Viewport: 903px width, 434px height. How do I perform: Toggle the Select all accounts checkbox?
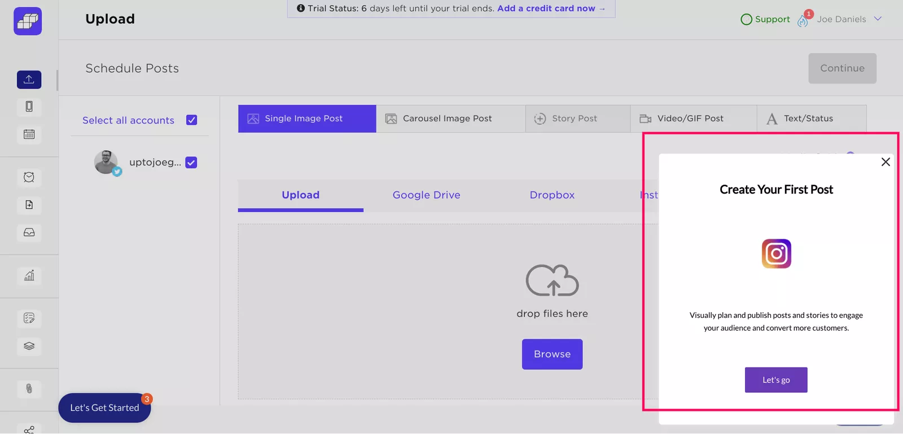coord(191,120)
